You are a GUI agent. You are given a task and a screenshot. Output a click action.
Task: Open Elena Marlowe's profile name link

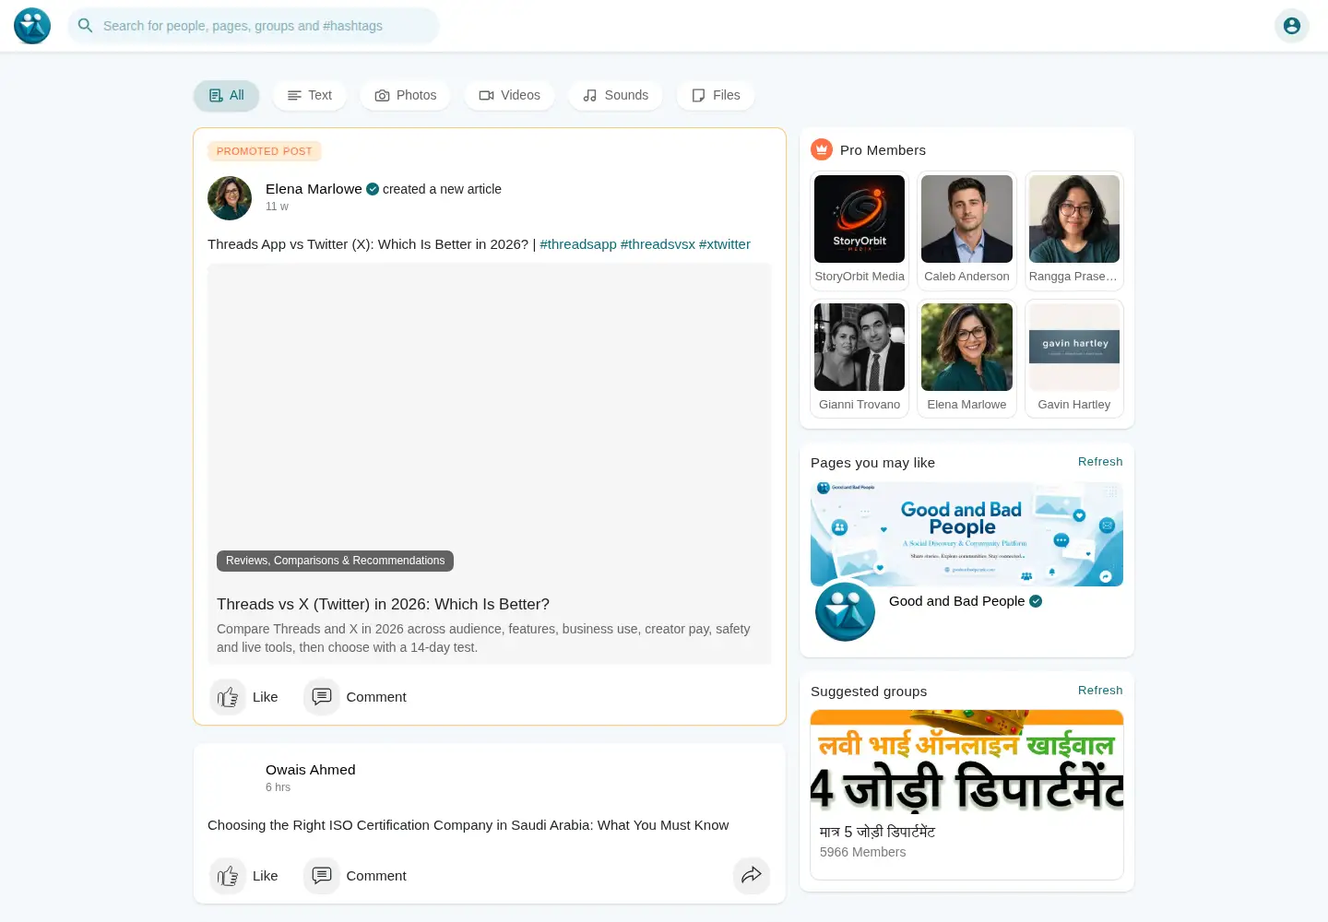[314, 189]
